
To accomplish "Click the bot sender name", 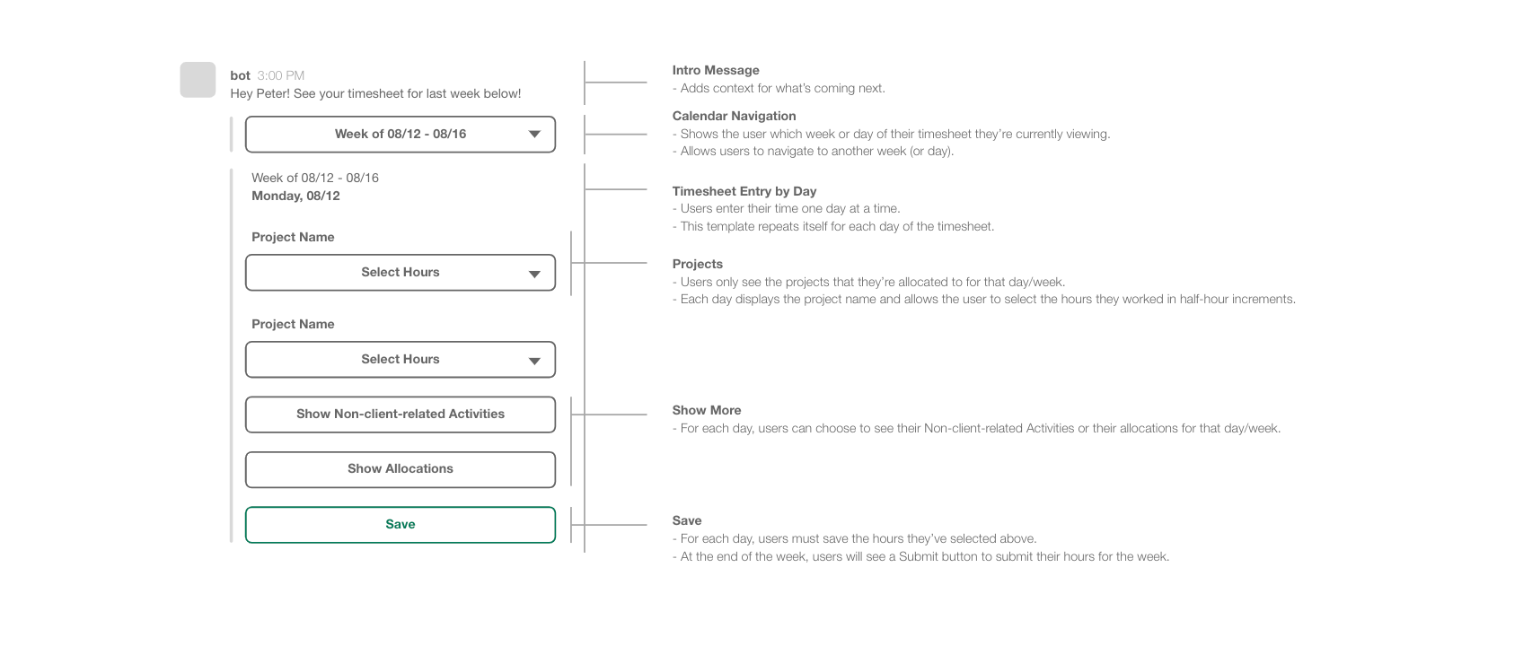I will tap(240, 75).
